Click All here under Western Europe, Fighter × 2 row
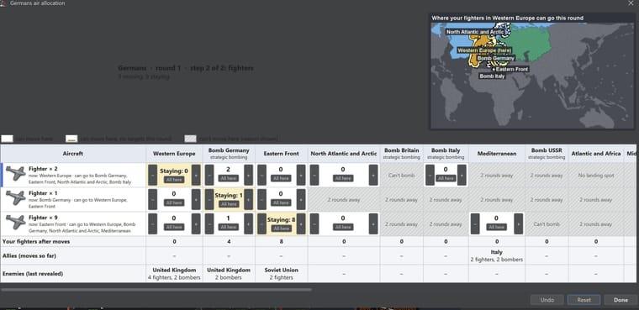The height and width of the screenshot is (310, 639). (174, 180)
